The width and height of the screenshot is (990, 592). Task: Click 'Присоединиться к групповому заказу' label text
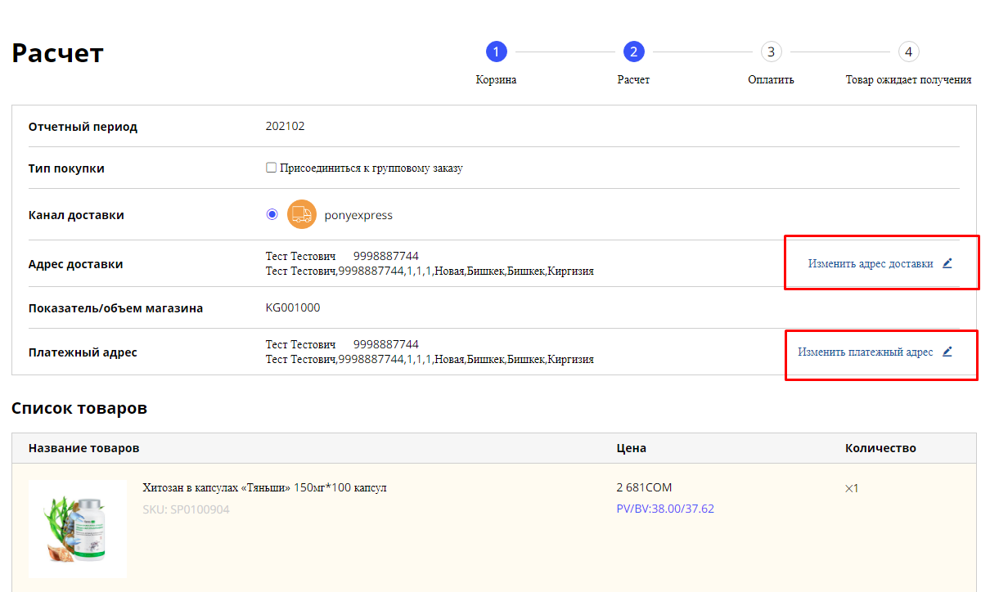tap(371, 168)
